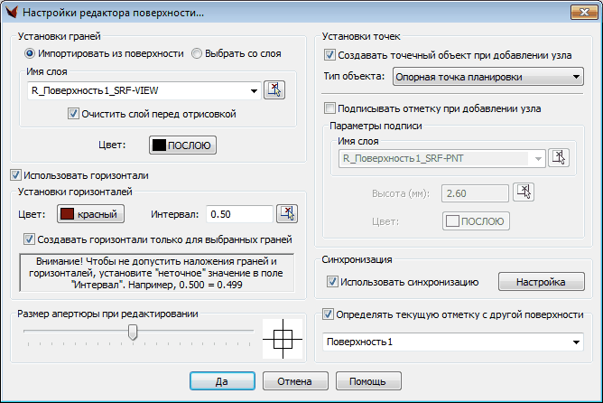Click the aperture size slider handle

coord(133,333)
